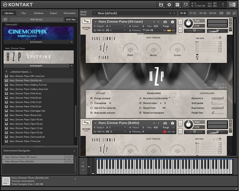Viewport: 239px width, 191px height.
Task: Switch to the Database tab
Action: click(39, 13)
